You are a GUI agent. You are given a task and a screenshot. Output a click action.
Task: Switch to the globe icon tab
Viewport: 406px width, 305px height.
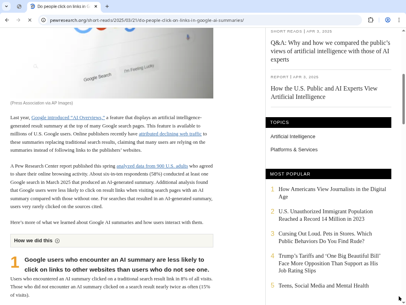19,6
